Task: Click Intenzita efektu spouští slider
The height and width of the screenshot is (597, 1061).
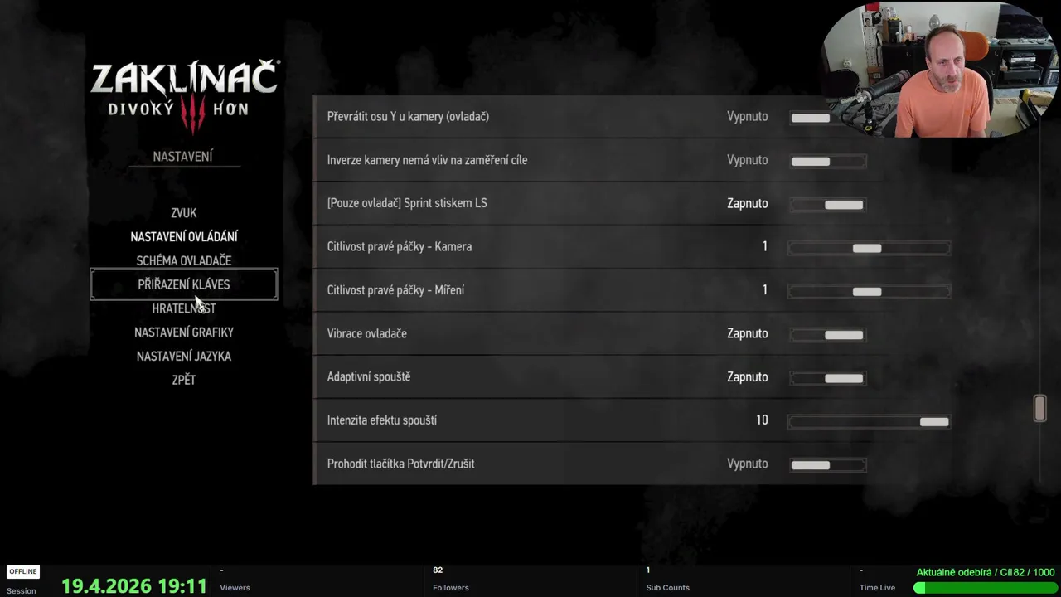Action: [869, 421]
